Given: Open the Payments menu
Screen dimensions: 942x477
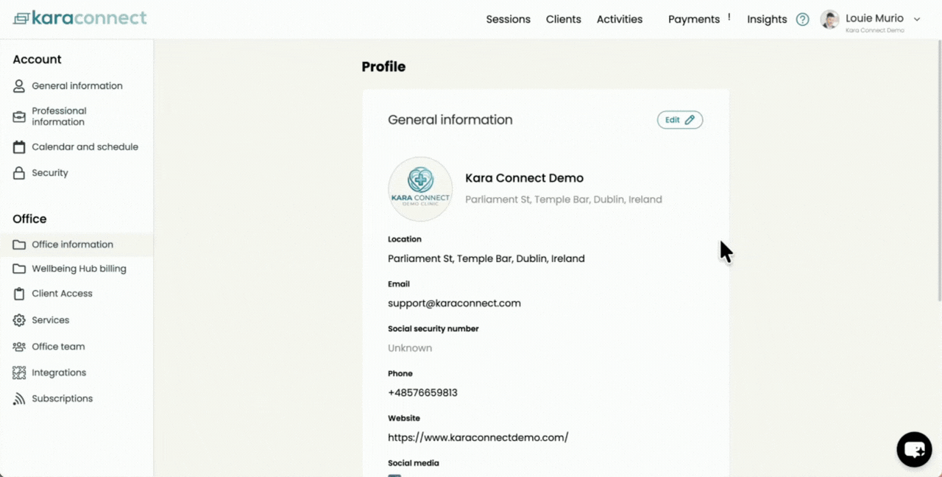Looking at the screenshot, I should pyautogui.click(x=694, y=19).
